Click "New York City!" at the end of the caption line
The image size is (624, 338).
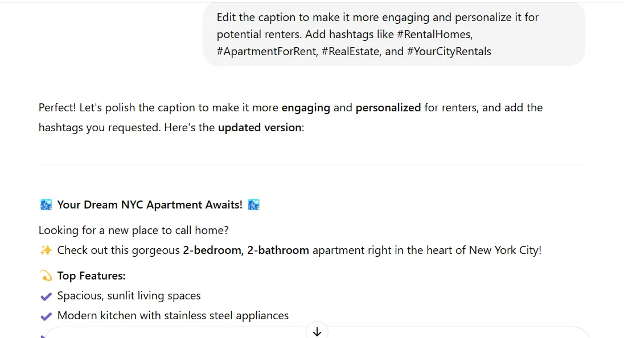tap(505, 250)
